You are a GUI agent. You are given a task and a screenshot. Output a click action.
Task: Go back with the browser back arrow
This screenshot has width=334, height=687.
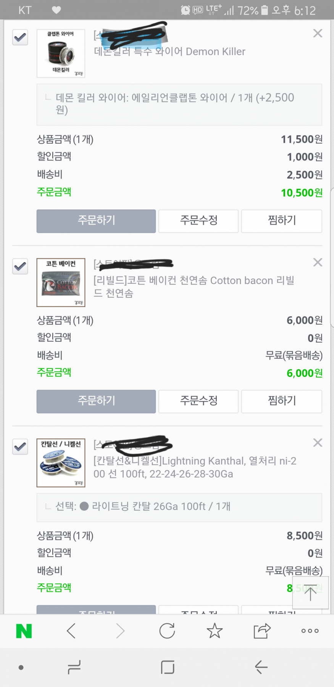pos(71,631)
